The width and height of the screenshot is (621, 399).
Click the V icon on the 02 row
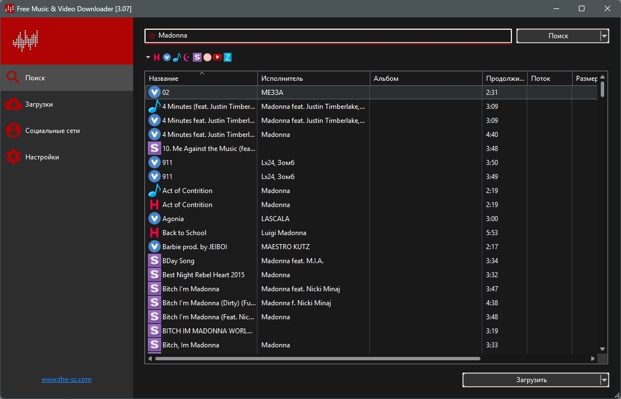(155, 92)
